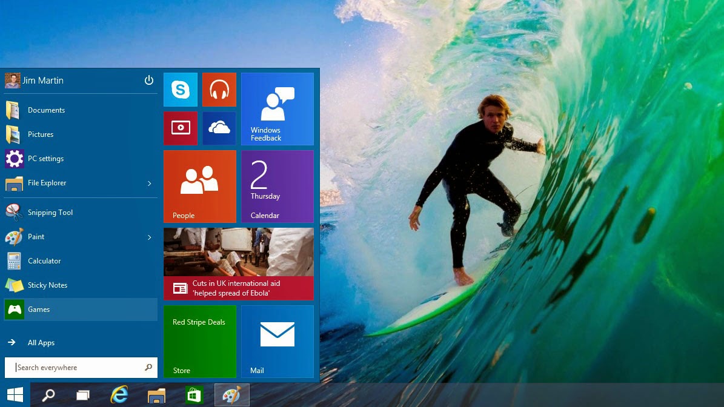
Task: Click the power button next to Jim Martin
Action: point(148,81)
